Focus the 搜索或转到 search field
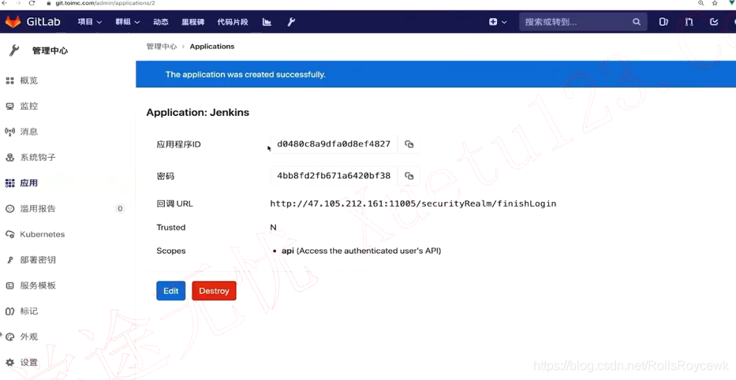This screenshot has width=736, height=380. point(583,21)
